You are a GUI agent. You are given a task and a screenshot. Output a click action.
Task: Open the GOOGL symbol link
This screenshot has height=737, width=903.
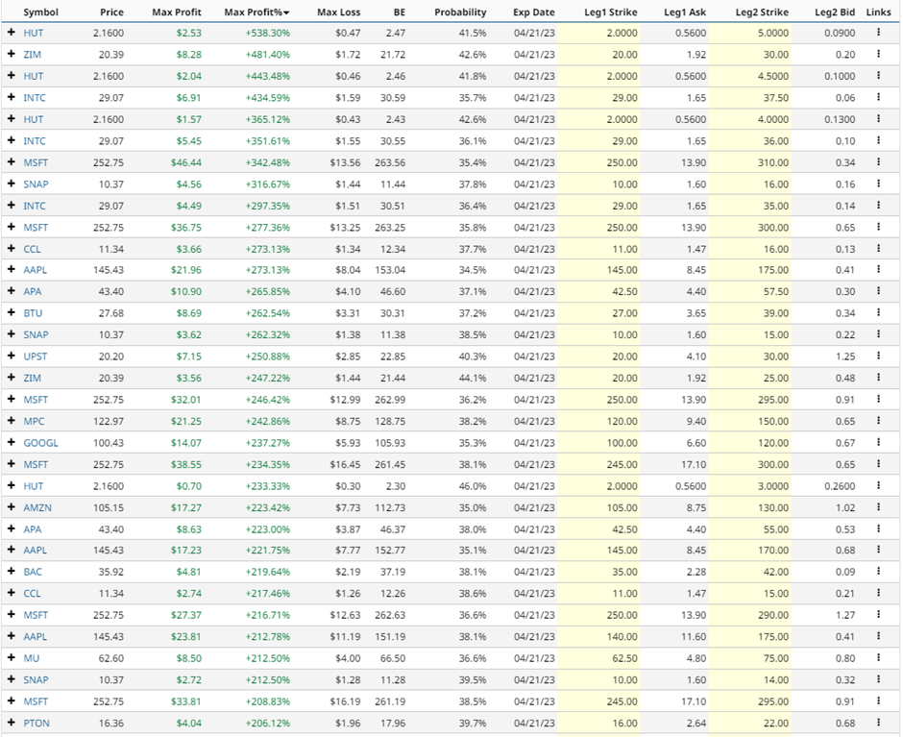tap(41, 443)
